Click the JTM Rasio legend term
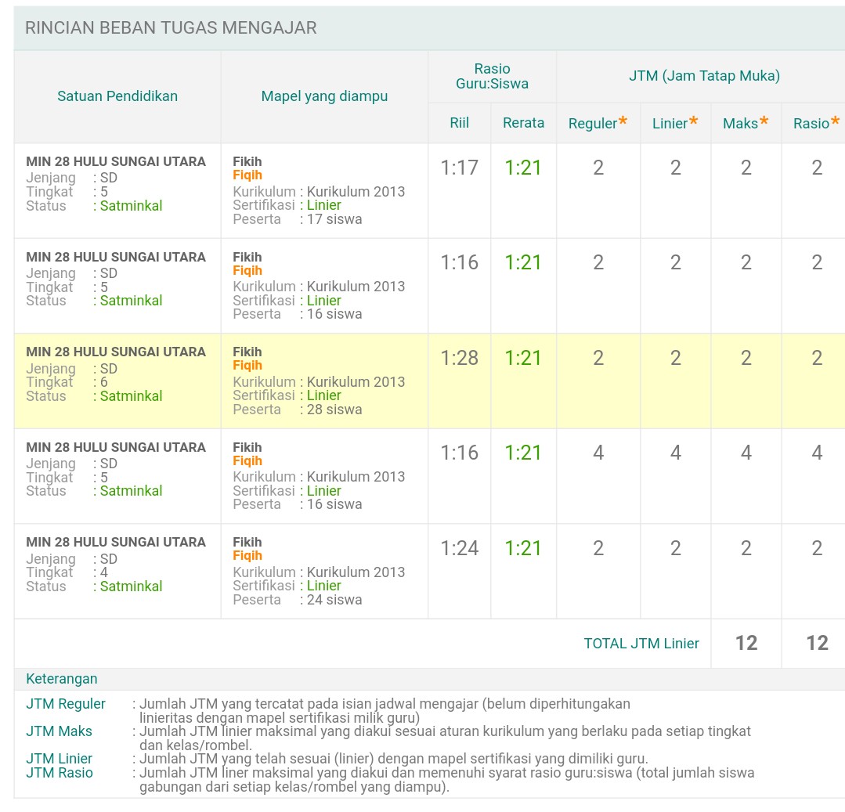Screen dimensions: 845x812 (60, 773)
